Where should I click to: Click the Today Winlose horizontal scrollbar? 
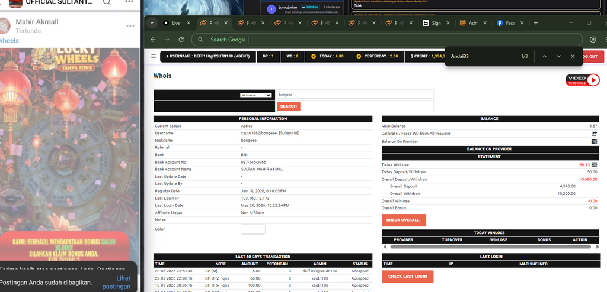pyautogui.click(x=490, y=247)
